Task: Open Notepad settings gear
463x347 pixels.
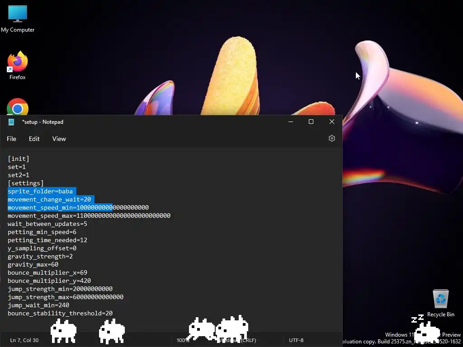Action: (331, 138)
